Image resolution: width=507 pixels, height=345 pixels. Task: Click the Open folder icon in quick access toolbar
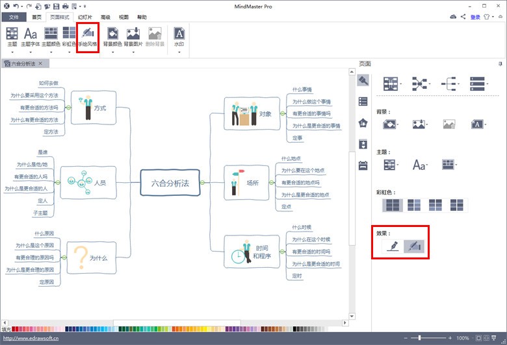coord(47,6)
